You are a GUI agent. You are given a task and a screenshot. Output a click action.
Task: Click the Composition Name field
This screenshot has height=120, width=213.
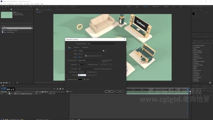click(101, 44)
